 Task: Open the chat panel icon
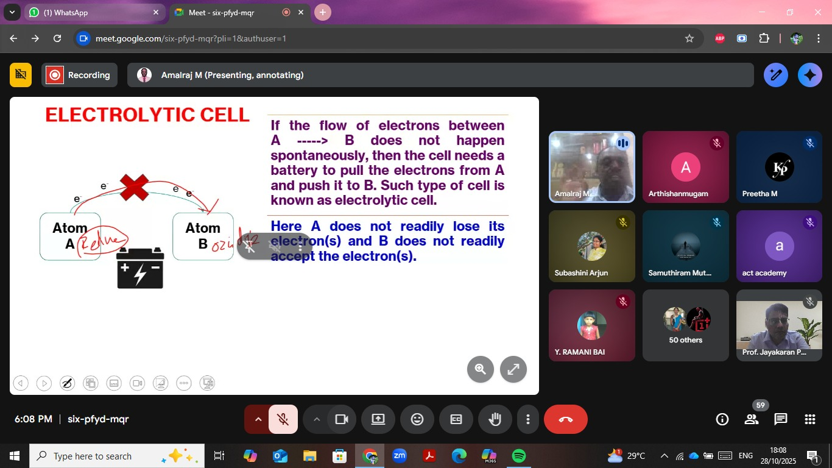coord(780,419)
